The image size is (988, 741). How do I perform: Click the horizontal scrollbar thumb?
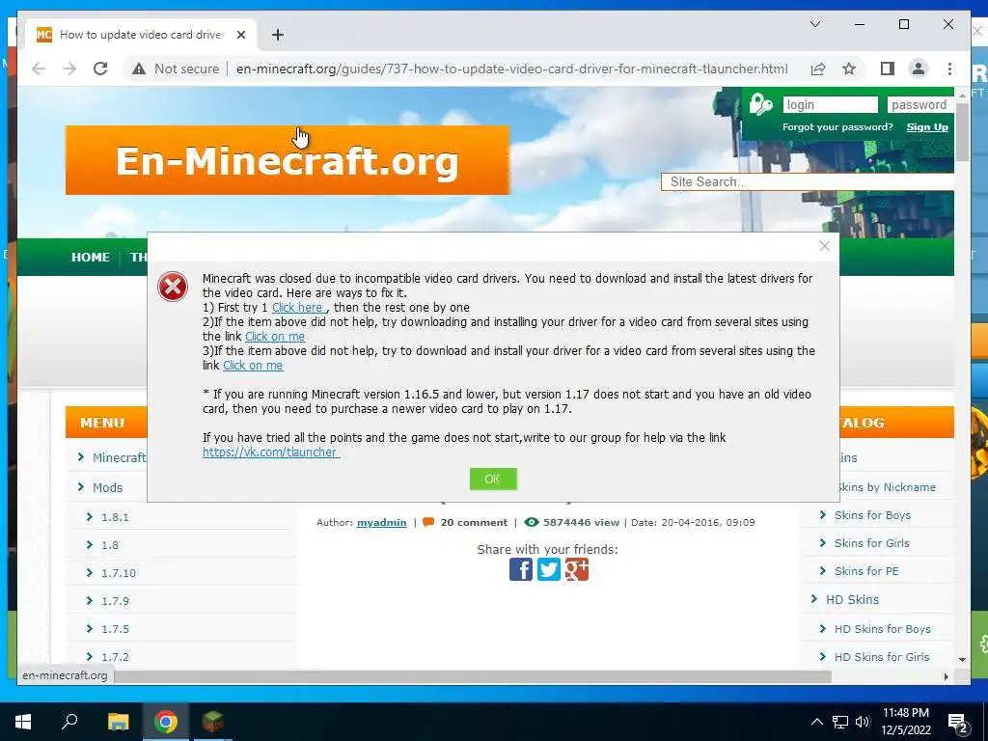coord(473,676)
